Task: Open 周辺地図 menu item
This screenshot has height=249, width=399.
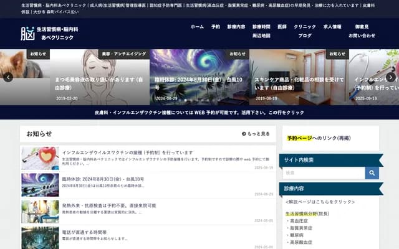Action: [261, 36]
